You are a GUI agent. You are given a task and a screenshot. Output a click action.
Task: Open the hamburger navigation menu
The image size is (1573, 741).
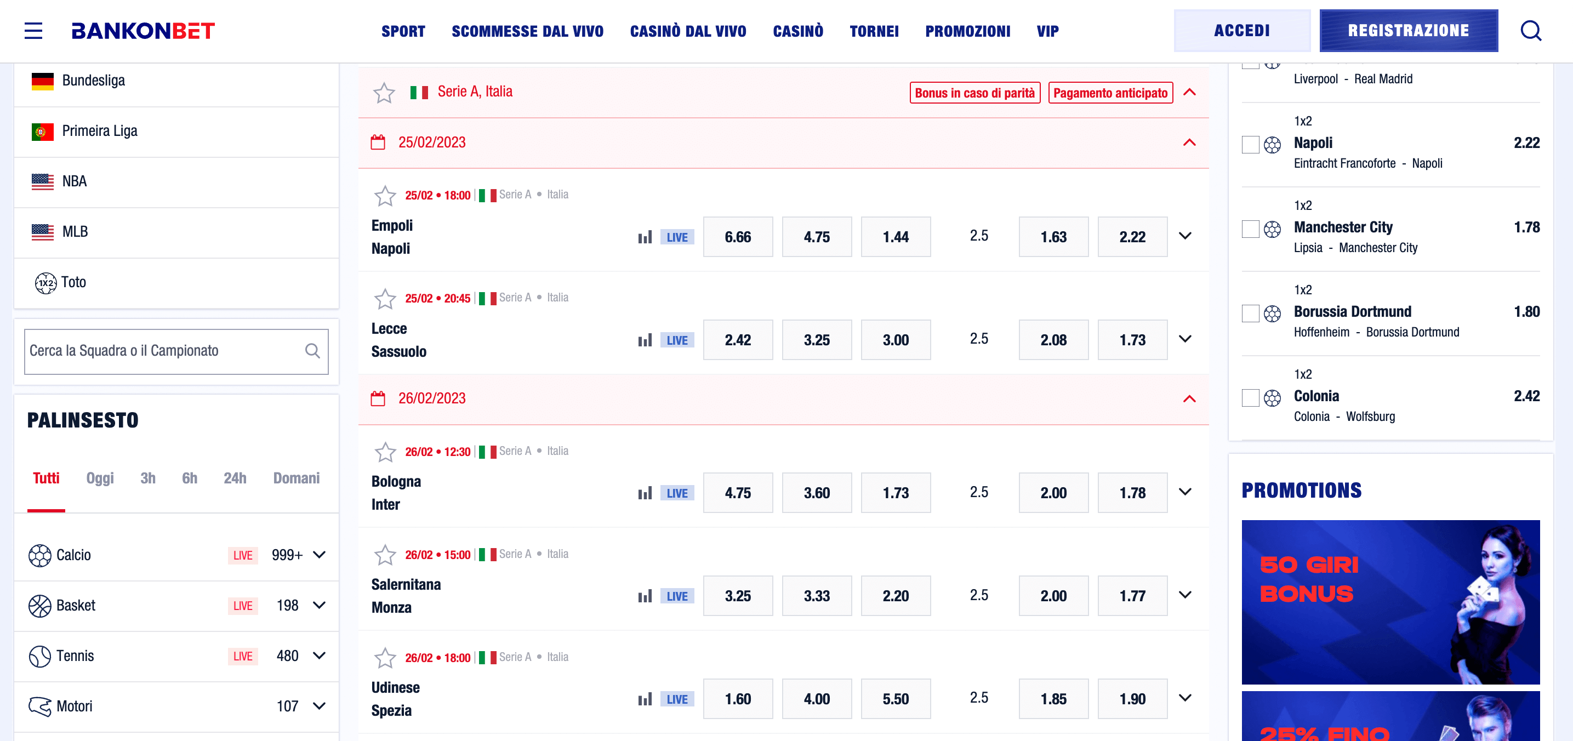pyautogui.click(x=32, y=31)
